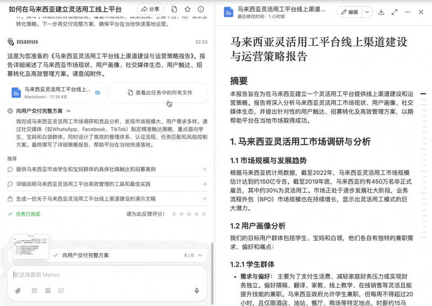
Task: Click the 推荐 section label
Action: tap(12, 159)
